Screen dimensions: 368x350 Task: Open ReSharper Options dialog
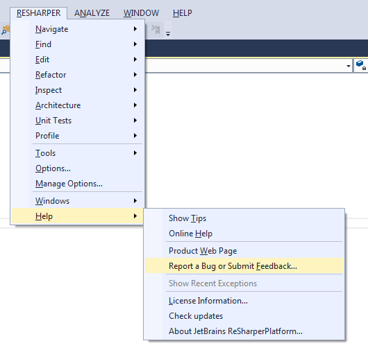[77, 168]
